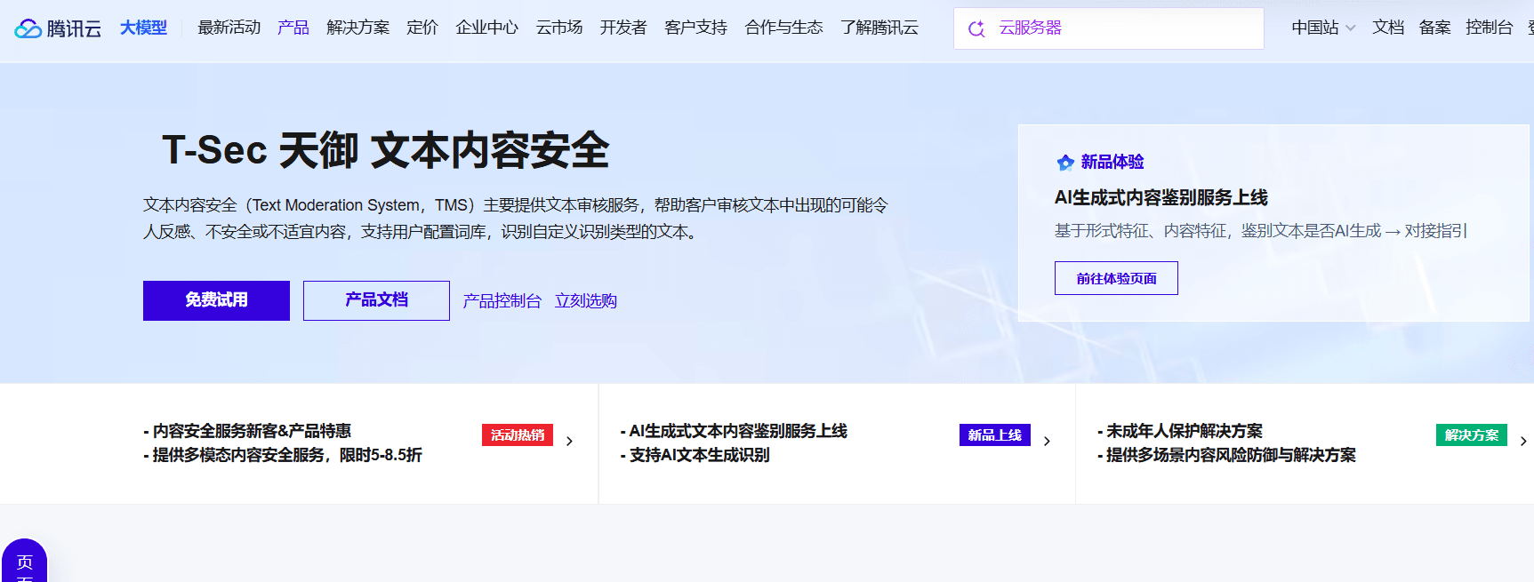
Task: Open the 大模型 menu item
Action: (x=143, y=28)
